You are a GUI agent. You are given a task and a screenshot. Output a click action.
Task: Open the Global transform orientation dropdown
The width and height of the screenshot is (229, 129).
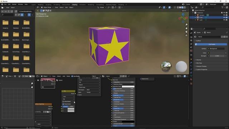102,7
